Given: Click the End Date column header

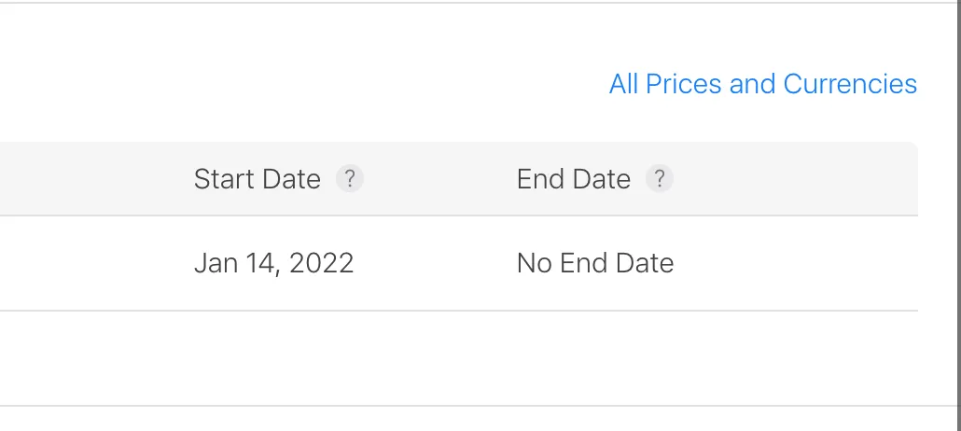Looking at the screenshot, I should pos(573,179).
